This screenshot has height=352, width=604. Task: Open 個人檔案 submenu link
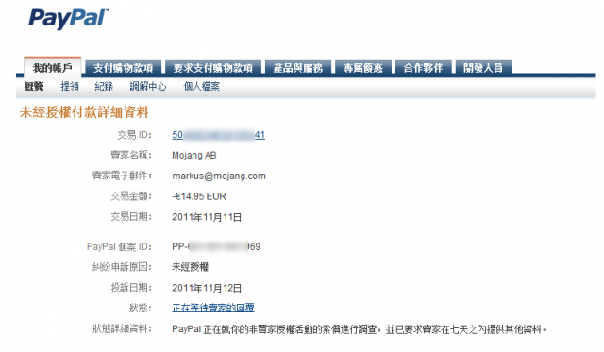tap(201, 86)
